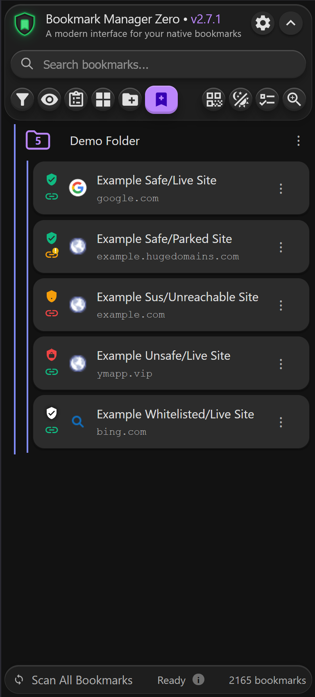Viewport: 315px width, 697px height.
Task: Open the checklist tasks icon
Action: (x=267, y=99)
